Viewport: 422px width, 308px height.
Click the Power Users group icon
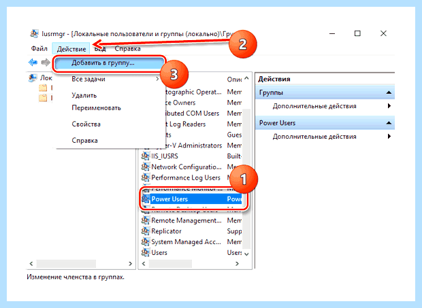pos(146,199)
